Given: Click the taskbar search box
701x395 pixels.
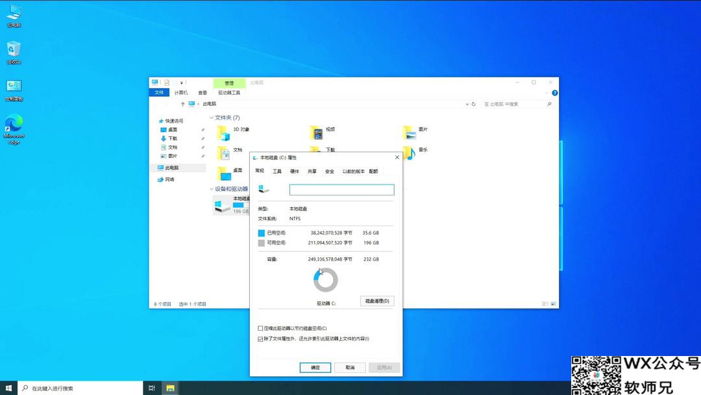Looking at the screenshot, I should 80,388.
